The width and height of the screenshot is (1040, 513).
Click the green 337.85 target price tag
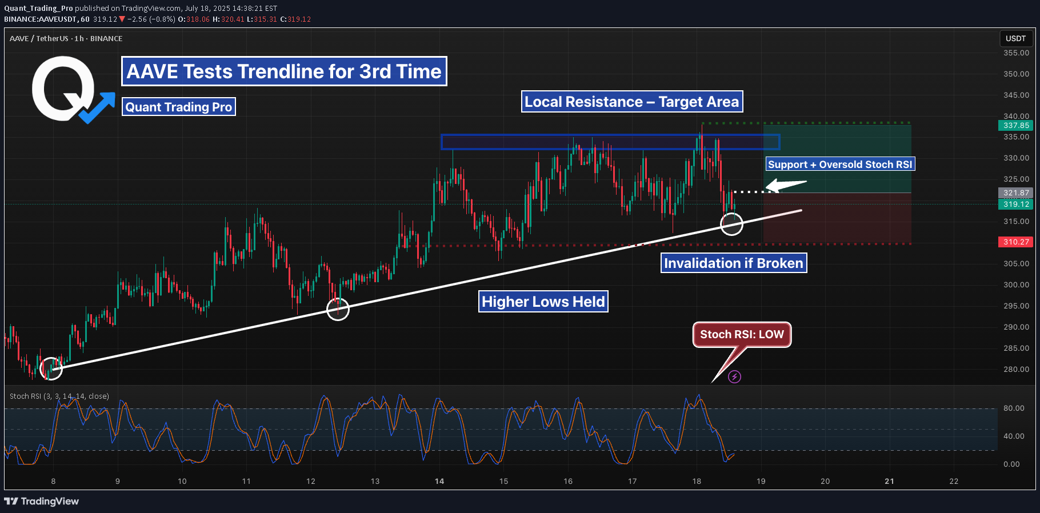pos(1016,125)
